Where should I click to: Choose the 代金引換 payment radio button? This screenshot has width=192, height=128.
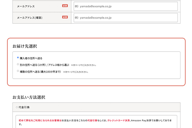pyautogui.click(x=17, y=107)
